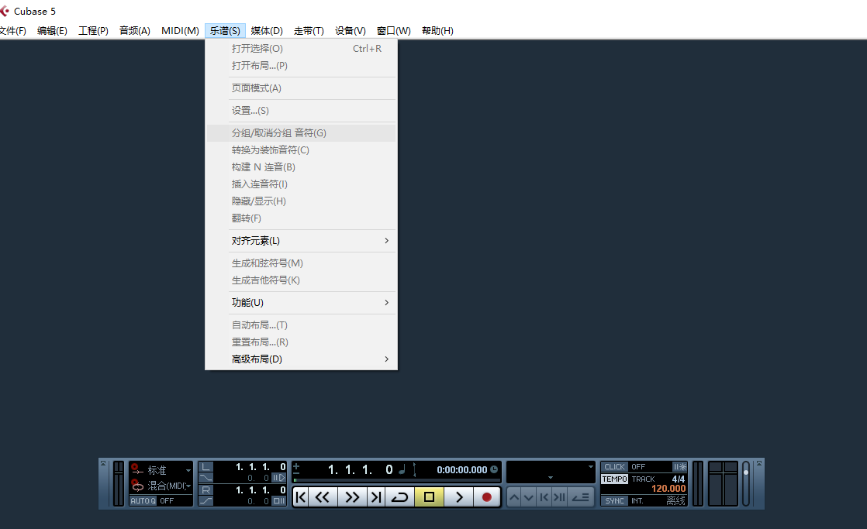Toggle precount icon next to CLICK OFF

tap(679, 466)
